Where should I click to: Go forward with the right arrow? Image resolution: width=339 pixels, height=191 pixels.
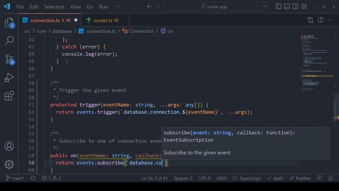[158, 6]
